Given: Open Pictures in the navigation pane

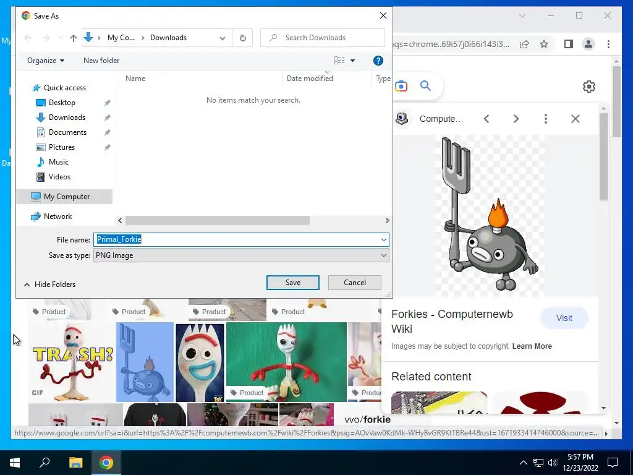Looking at the screenshot, I should tap(61, 147).
